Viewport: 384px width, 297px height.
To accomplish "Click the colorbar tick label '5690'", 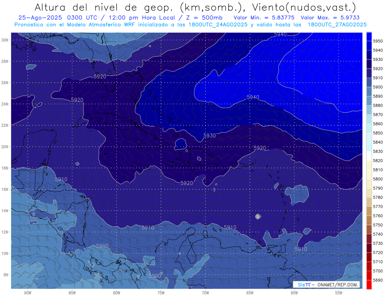I will 378,280.
